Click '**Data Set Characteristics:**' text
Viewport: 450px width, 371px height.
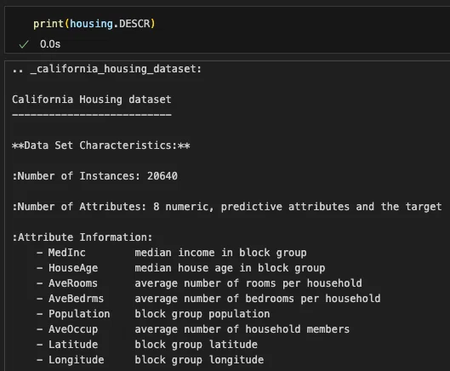[x=101, y=146]
